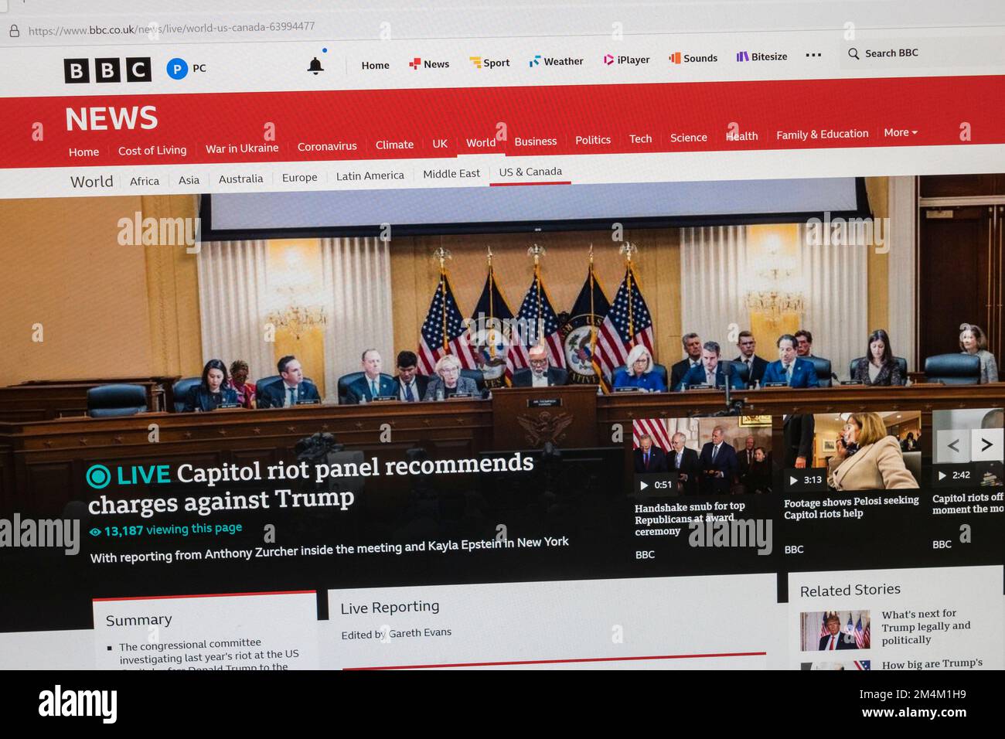Screen dimensions: 1005x739
Task: Open the three-dots more menu
Action: click(813, 55)
